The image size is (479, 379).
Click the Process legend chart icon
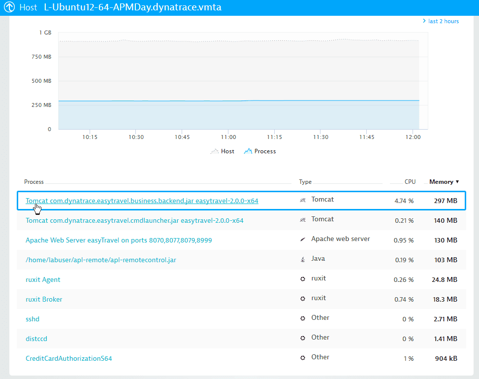point(248,151)
